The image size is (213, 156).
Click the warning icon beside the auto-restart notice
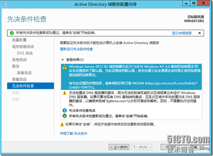point(62,124)
